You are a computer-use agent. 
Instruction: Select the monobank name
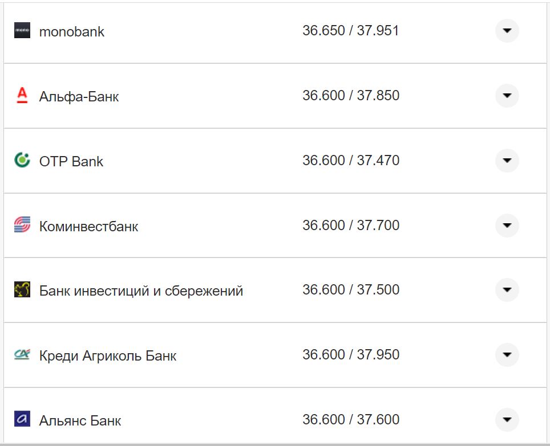click(x=72, y=32)
